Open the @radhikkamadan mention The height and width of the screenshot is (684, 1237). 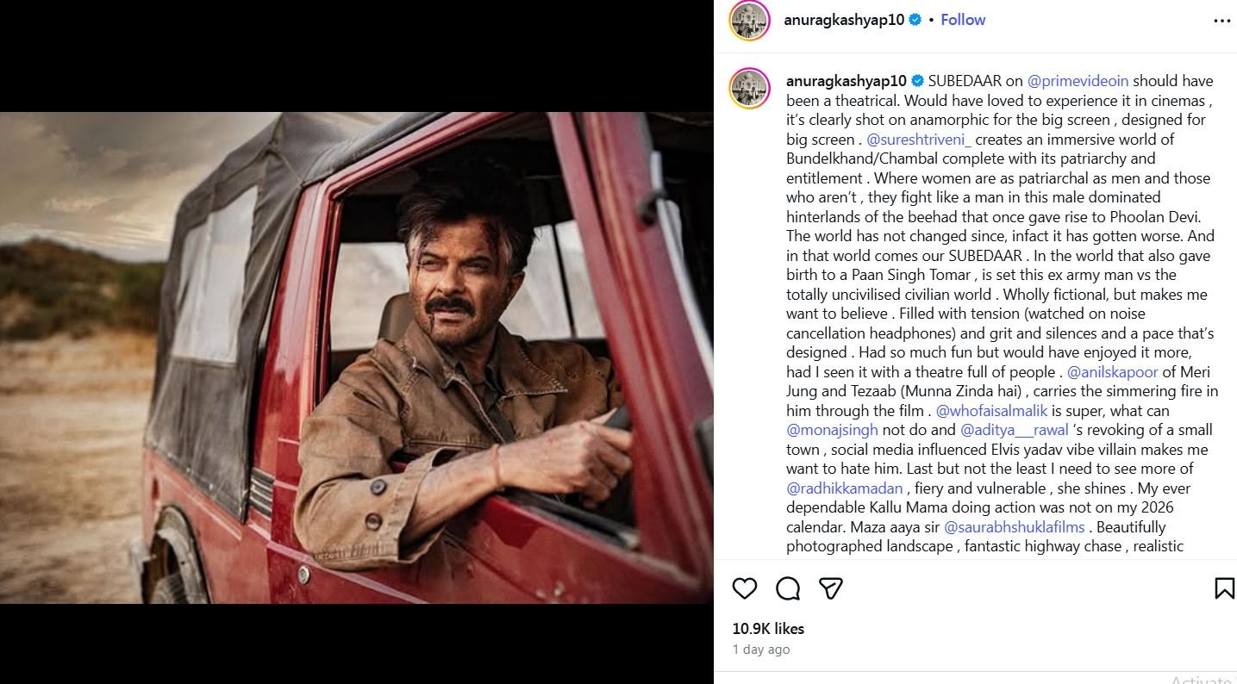click(x=844, y=488)
